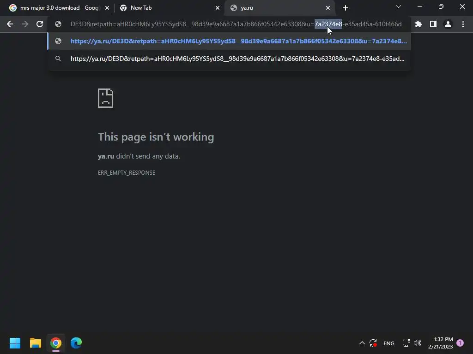Restore down the Chrome window
Viewport: 473px width, 354px height.
coord(441,6)
